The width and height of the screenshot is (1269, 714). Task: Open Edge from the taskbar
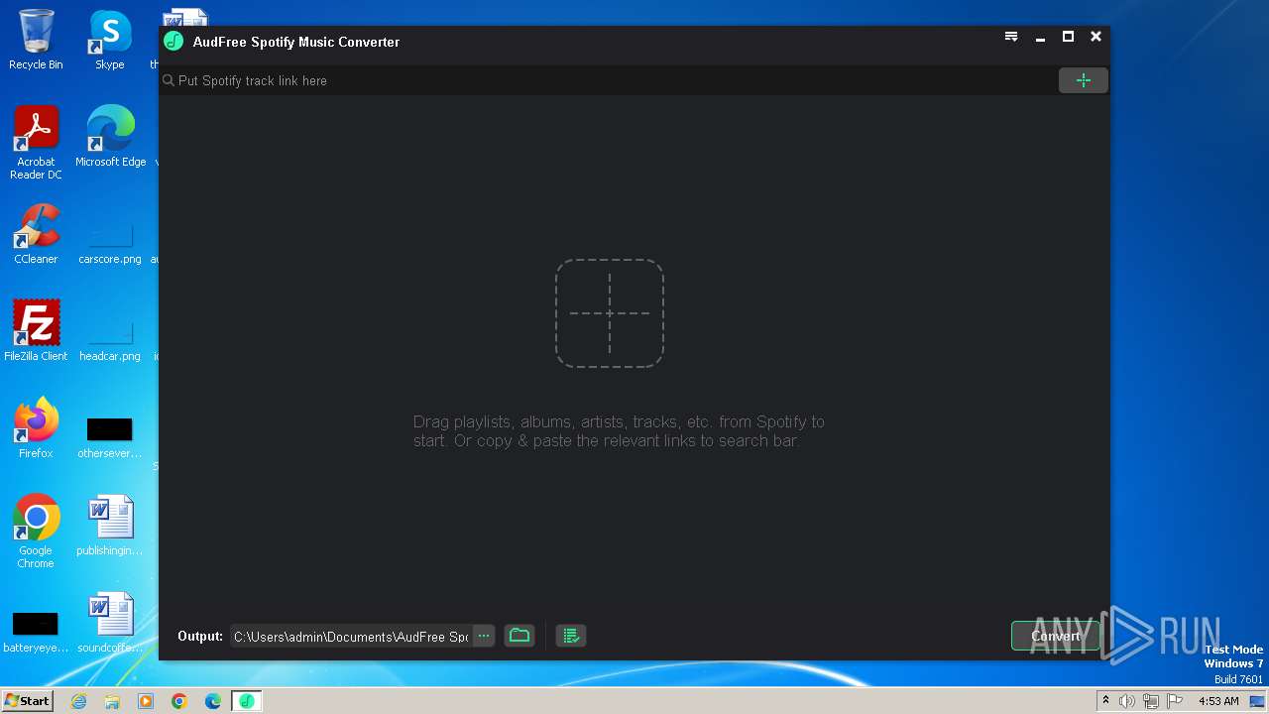tap(213, 701)
